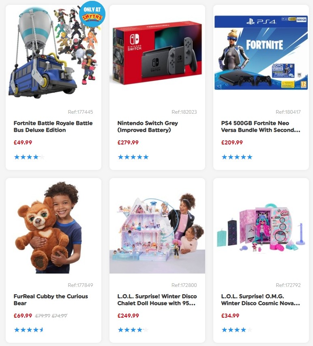
Task: Click the £279.99 Nintendo Switch price
Action: pos(128,142)
